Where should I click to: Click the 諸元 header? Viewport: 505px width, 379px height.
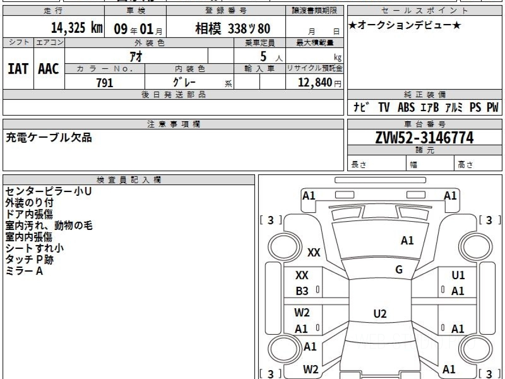(x=425, y=150)
